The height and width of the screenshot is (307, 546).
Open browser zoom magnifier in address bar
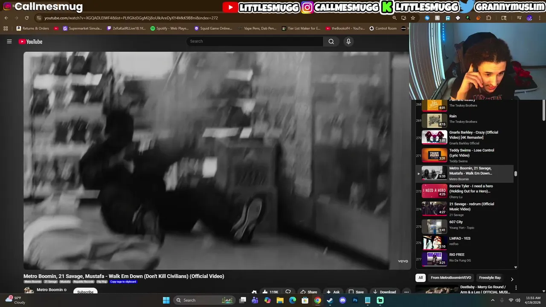click(395, 18)
